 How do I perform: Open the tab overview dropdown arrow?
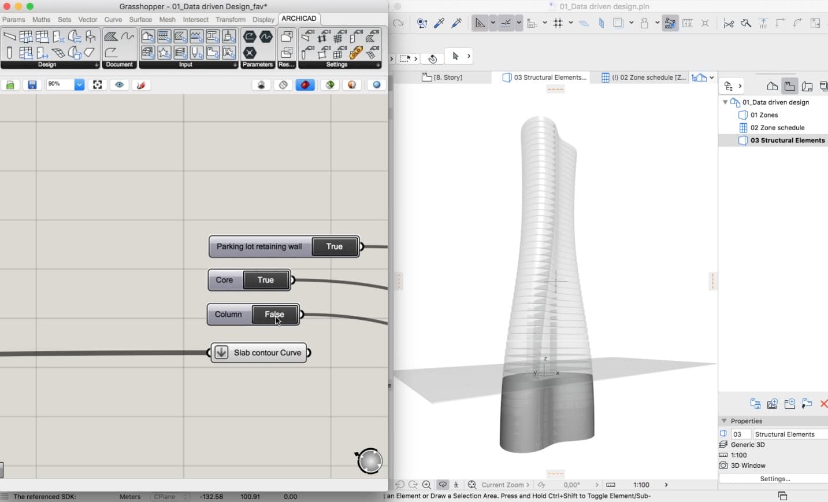[x=712, y=77]
